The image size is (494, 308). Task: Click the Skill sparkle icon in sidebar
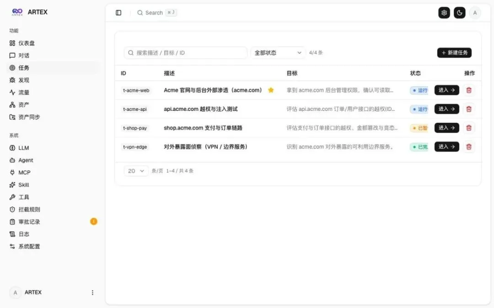12,185
